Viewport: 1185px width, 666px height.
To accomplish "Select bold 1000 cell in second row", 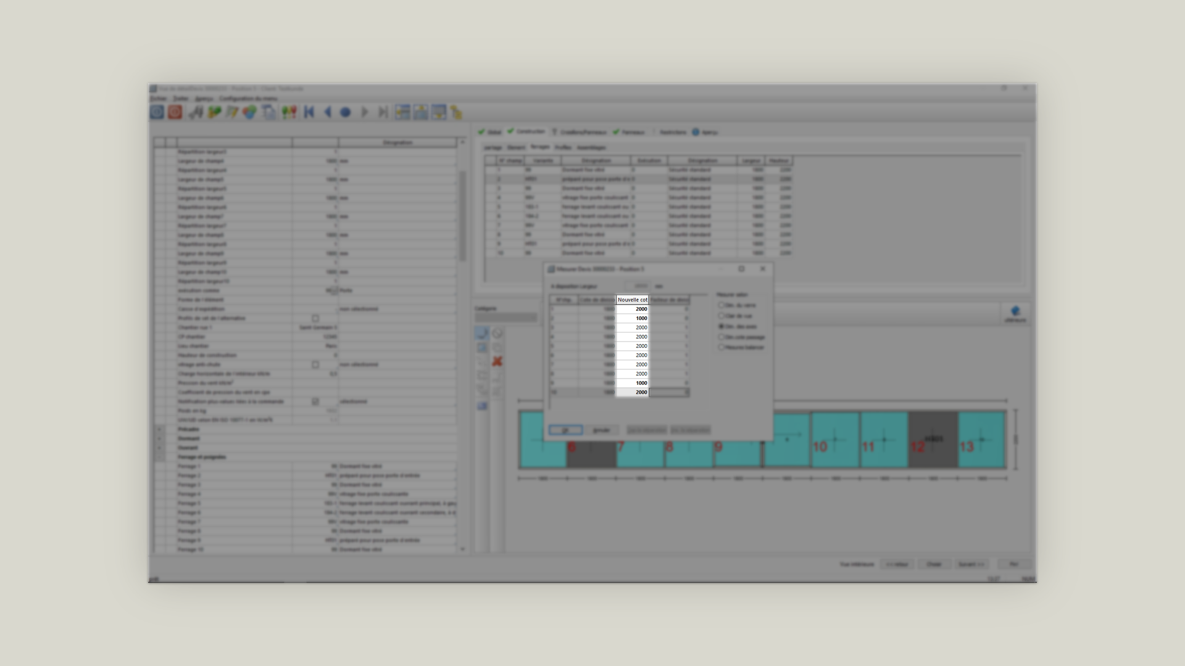I will [x=632, y=318].
